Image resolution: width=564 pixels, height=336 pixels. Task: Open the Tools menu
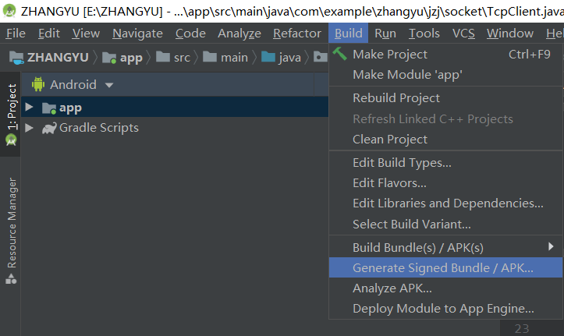424,34
